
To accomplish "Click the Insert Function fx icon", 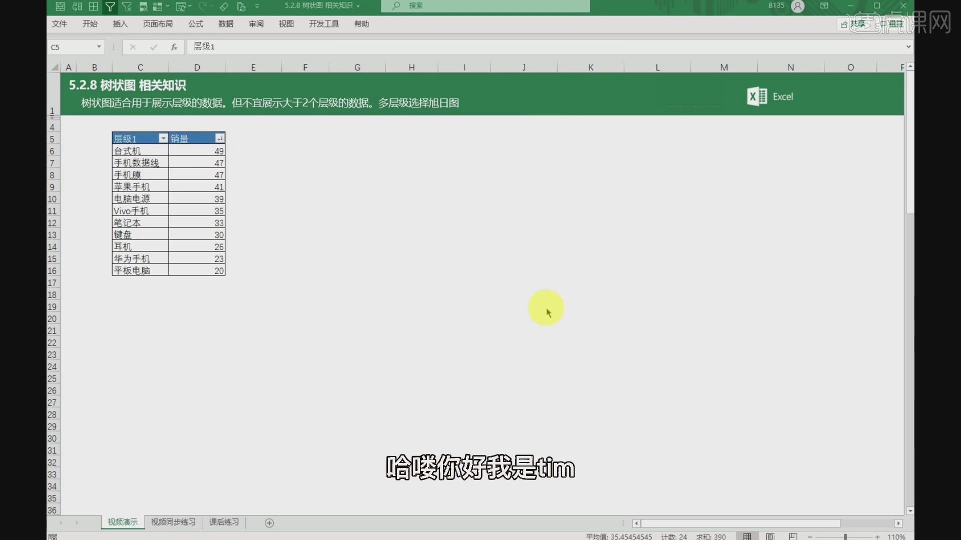I will click(x=174, y=46).
